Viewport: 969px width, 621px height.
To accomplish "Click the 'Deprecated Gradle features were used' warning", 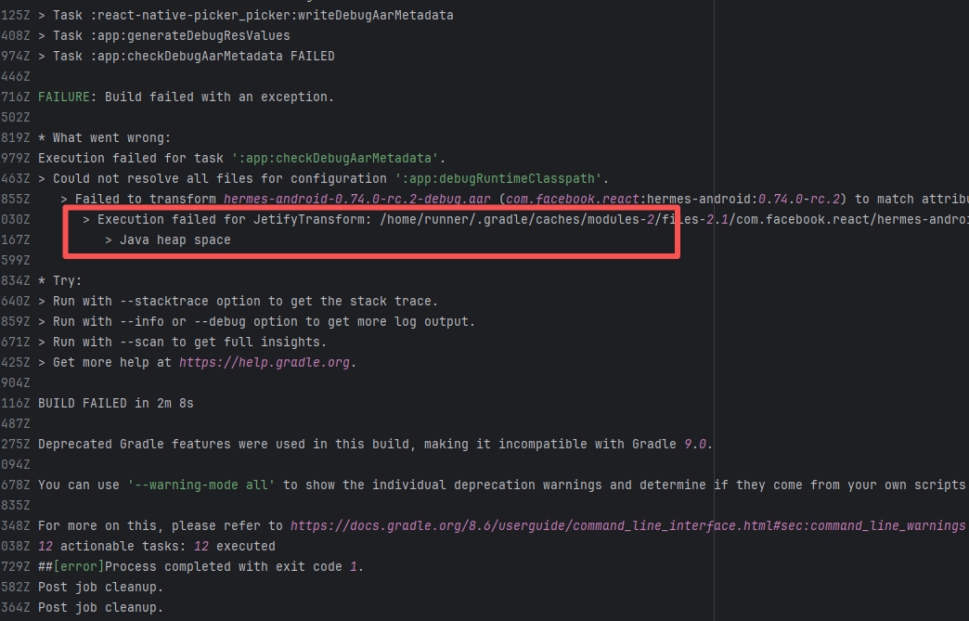I will (371, 444).
